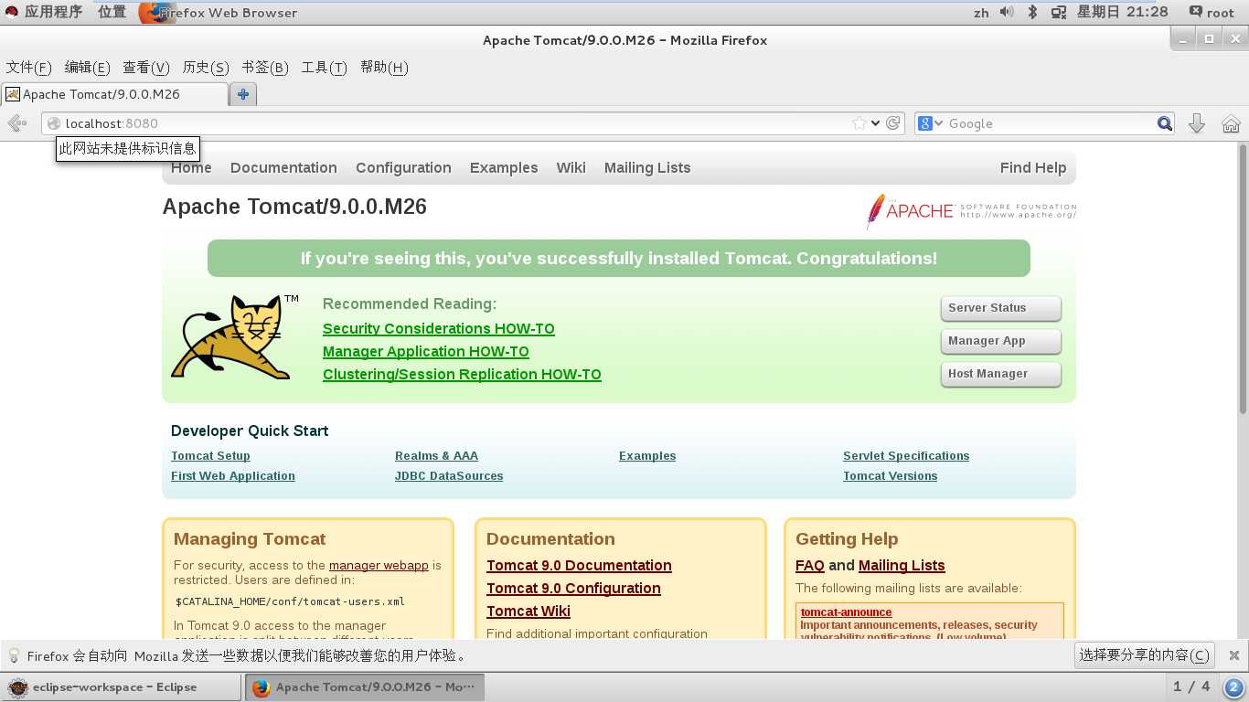Open the 历史(S) menu

tap(205, 68)
